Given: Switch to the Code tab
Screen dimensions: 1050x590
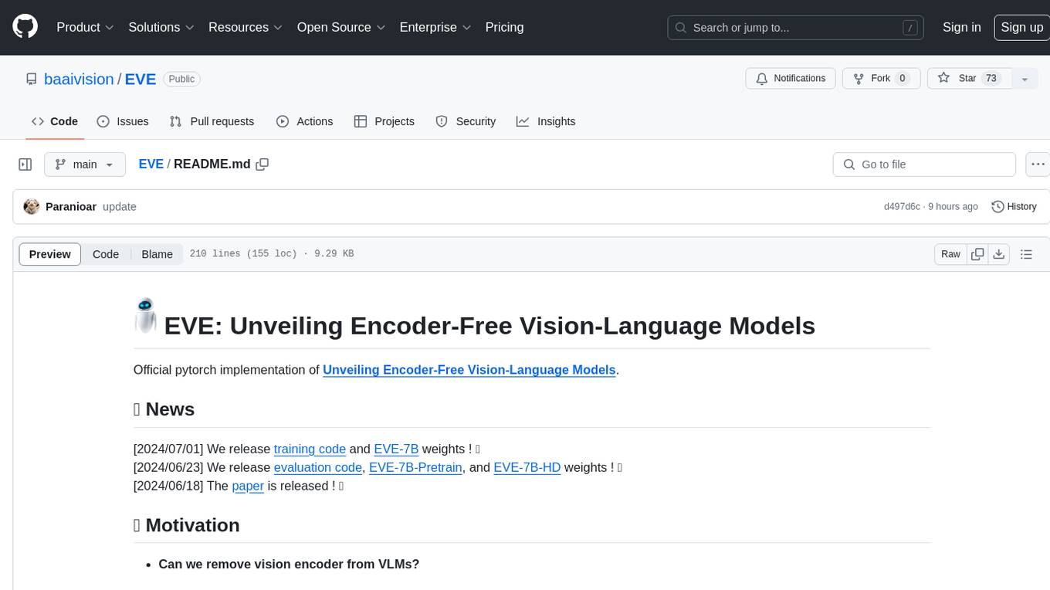Looking at the screenshot, I should pos(55,121).
